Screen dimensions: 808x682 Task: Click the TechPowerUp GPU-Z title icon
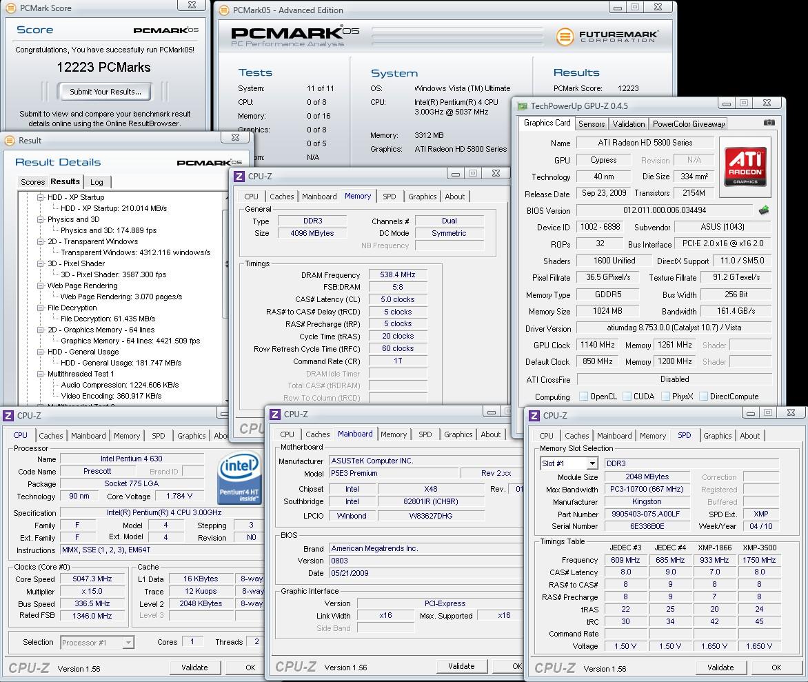(x=523, y=106)
